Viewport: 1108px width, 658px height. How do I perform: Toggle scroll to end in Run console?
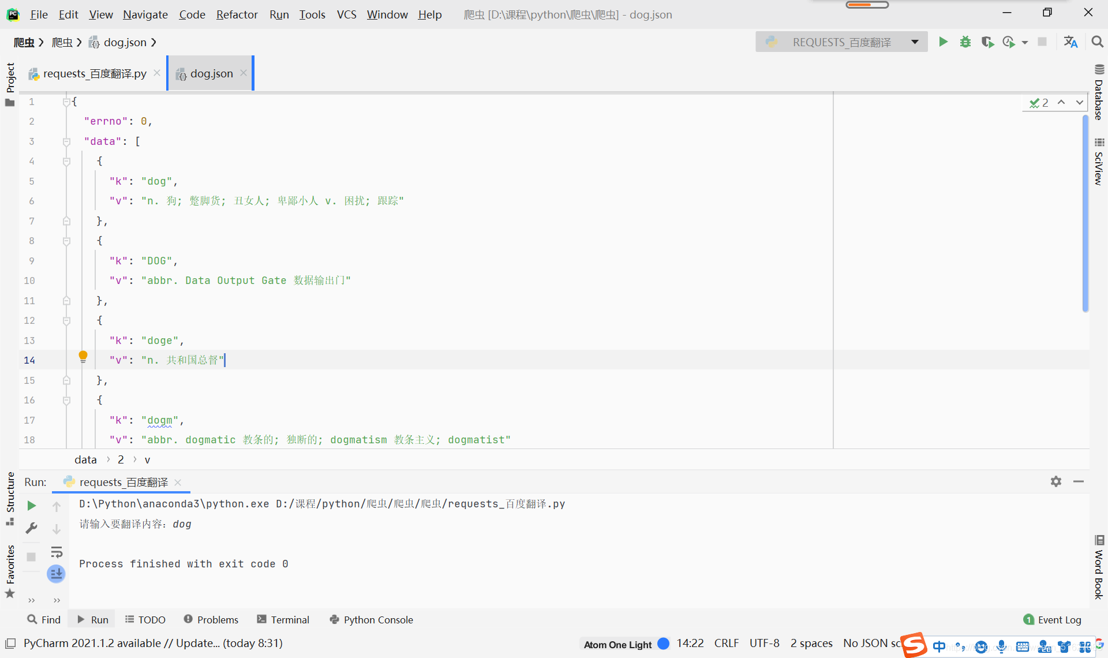[x=57, y=574]
